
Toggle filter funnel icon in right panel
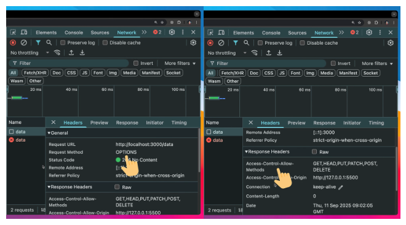pos(236,43)
